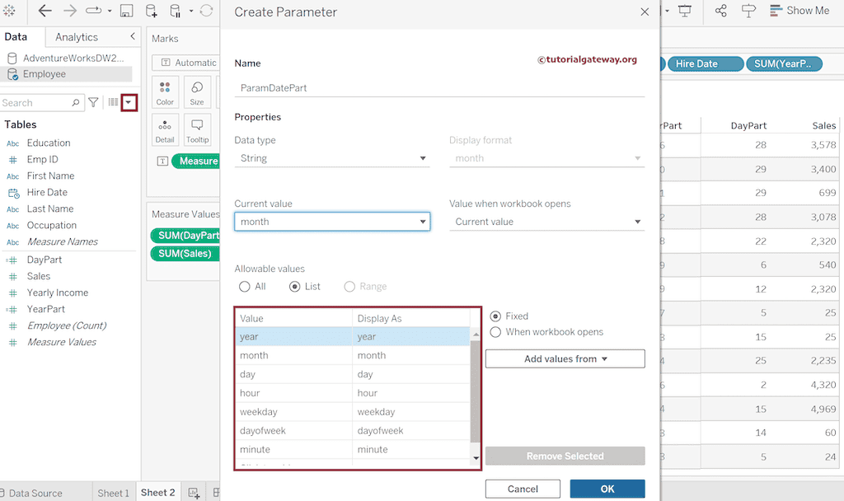Click the Cancel button
The image size is (844, 501).
[x=523, y=489]
